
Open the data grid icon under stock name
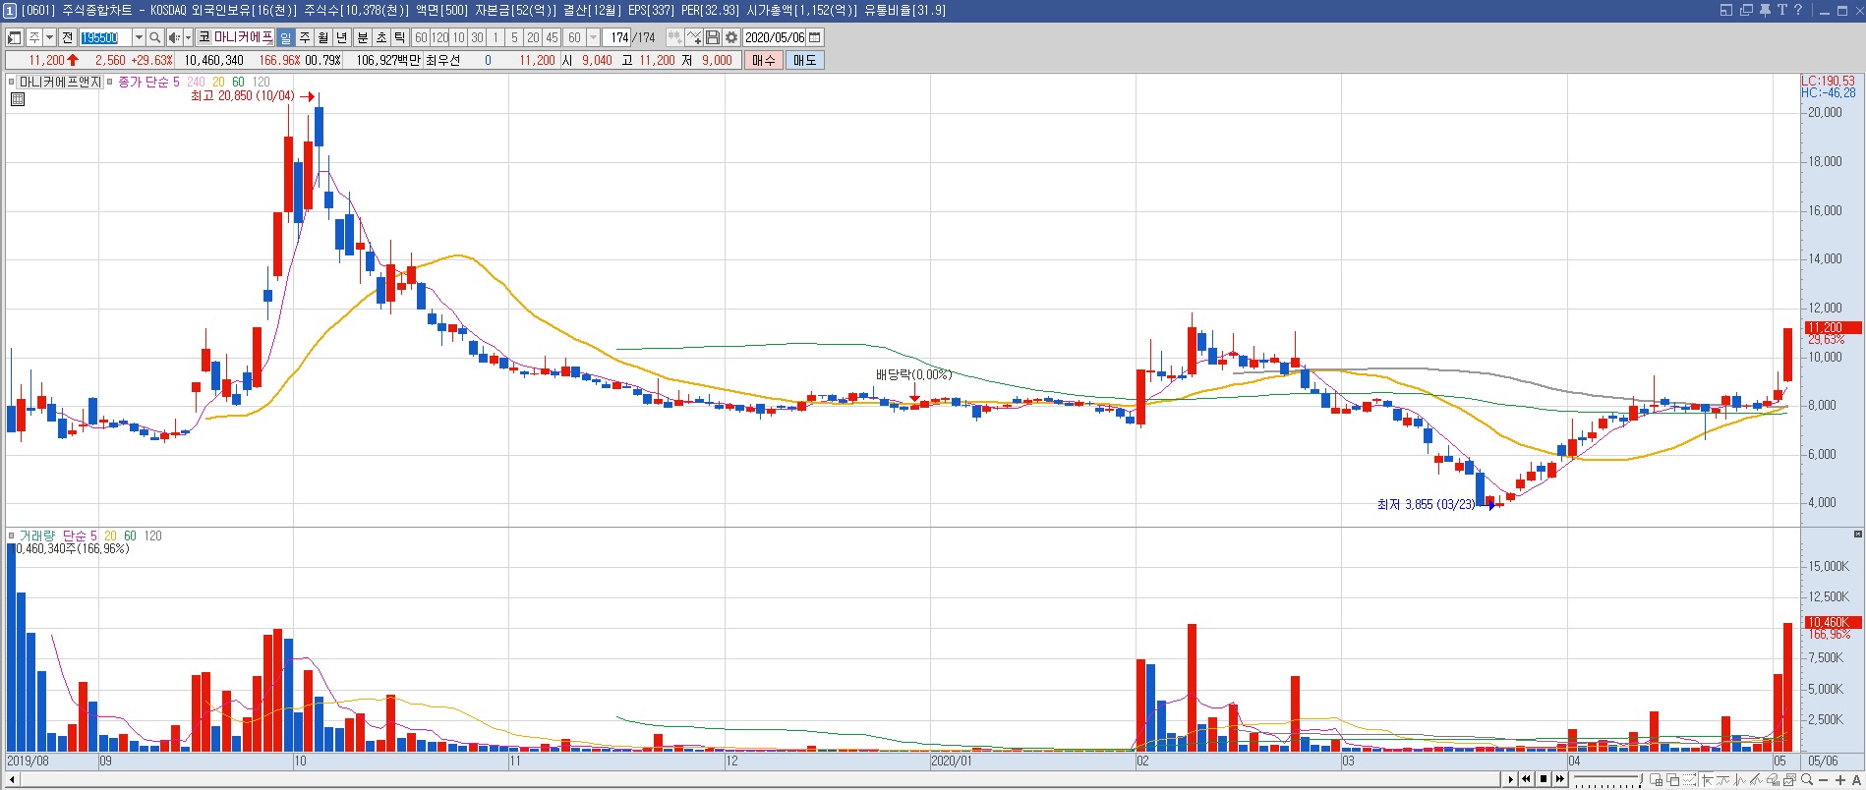pos(18,99)
